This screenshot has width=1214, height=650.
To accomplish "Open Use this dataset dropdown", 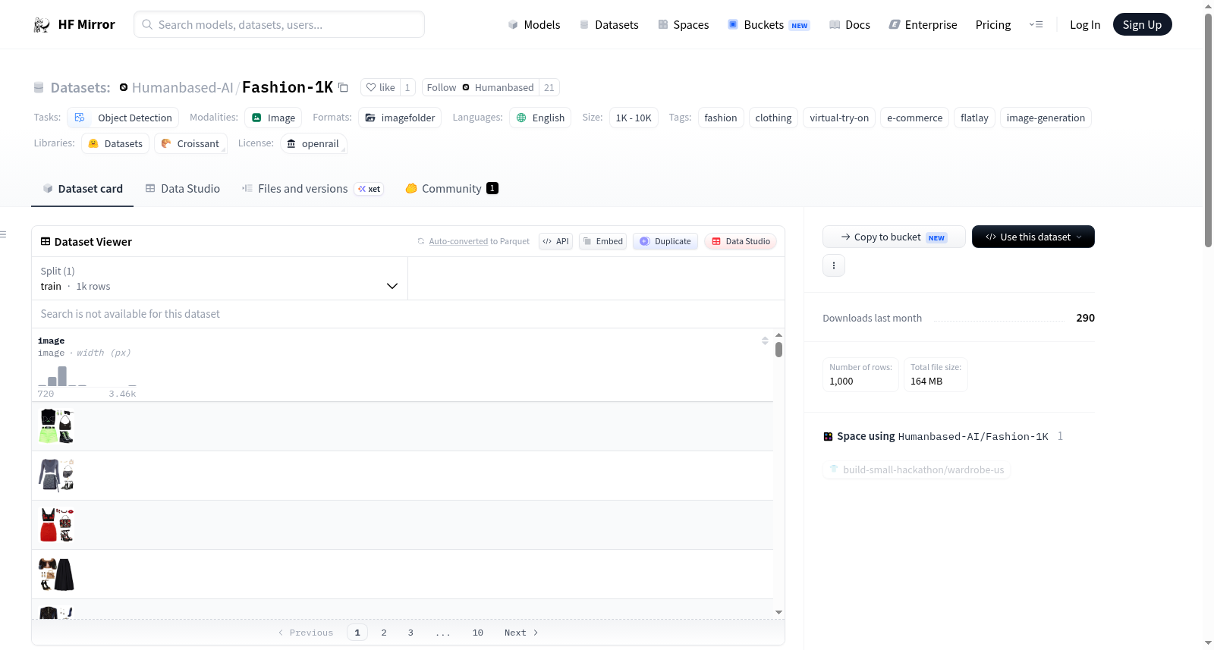I will [x=1033, y=237].
